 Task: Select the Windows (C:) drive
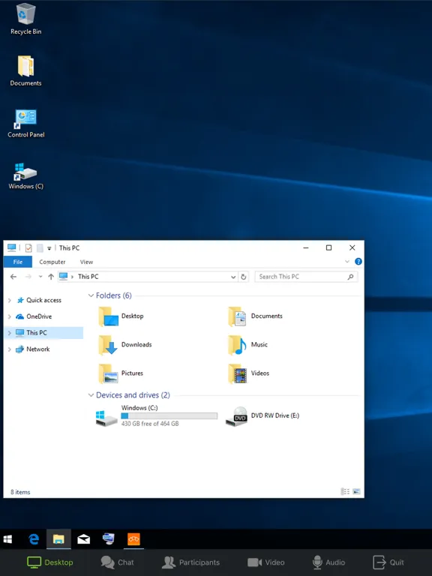click(157, 415)
